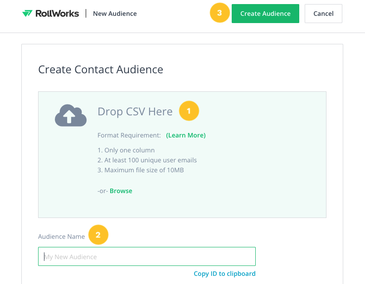
Task: Click the New Audience header text
Action: coord(115,14)
